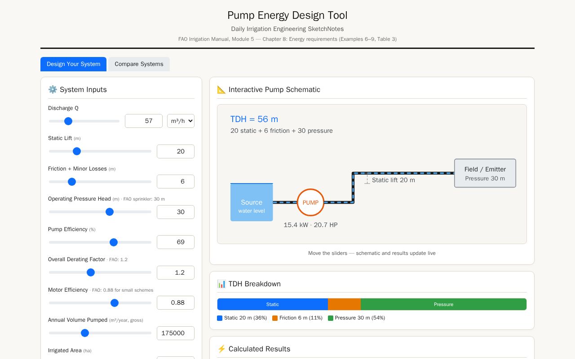Focus the Motor Efficiency value field
575x359 pixels.
(176, 303)
